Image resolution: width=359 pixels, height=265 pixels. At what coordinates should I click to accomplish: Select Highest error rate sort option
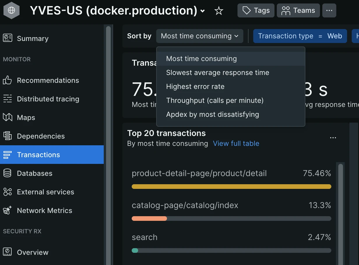195,87
